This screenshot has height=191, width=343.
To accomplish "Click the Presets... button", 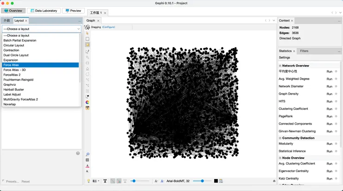I will click(13, 181).
